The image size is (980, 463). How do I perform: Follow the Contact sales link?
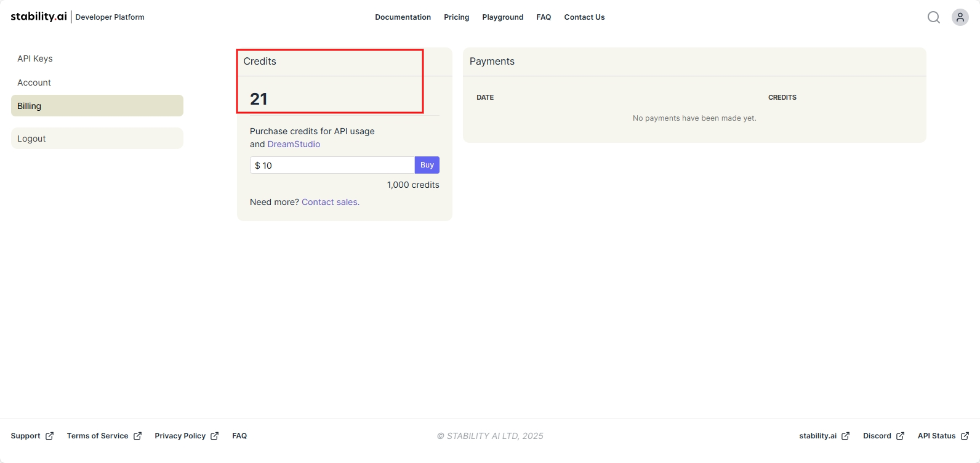329,202
